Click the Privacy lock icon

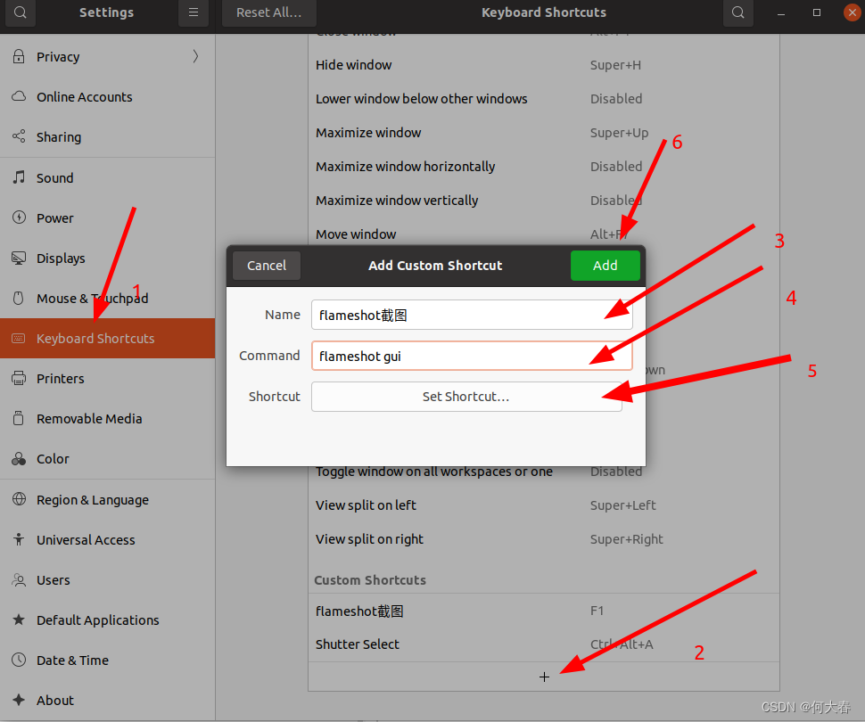coord(19,56)
